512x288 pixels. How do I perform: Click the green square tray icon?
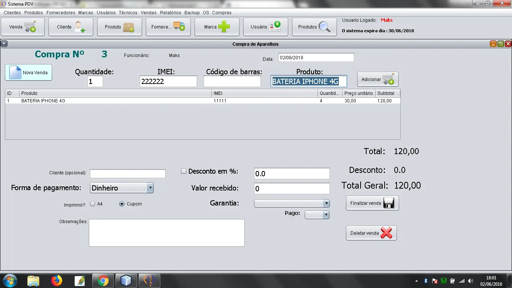pos(444,281)
